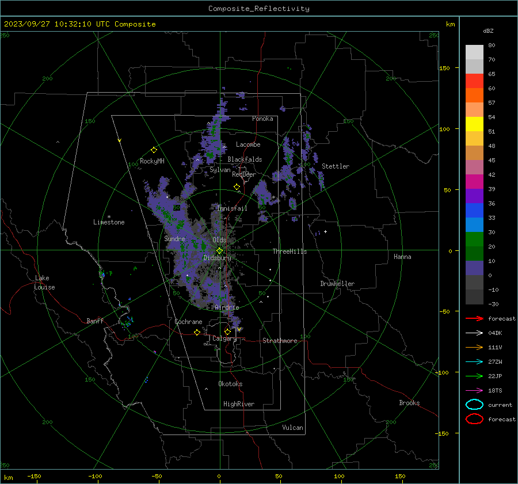Select the magenta 39-42 dBZ swatch
518x484 pixels.
coord(474,182)
